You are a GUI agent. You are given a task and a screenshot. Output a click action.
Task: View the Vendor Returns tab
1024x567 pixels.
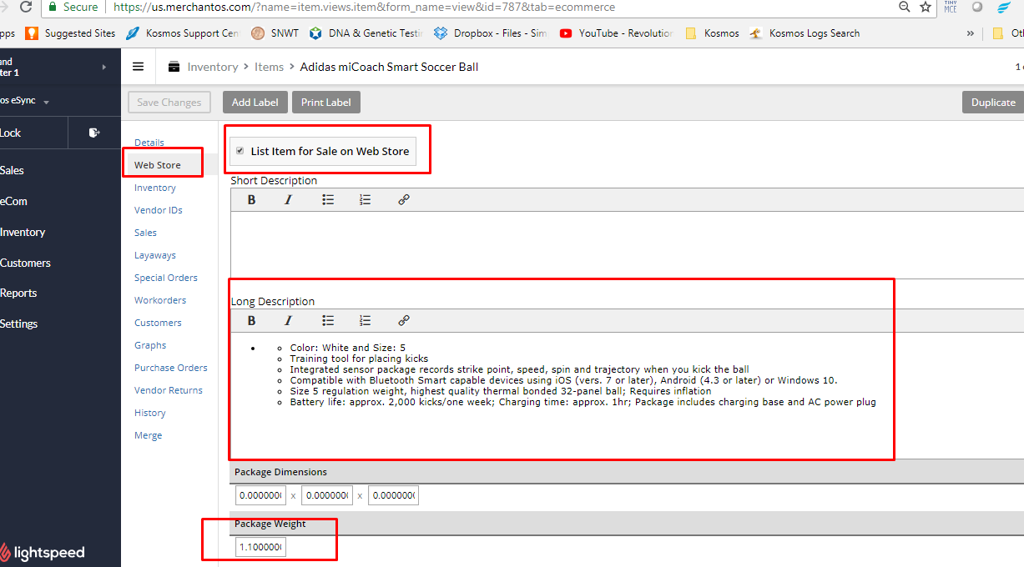point(169,390)
